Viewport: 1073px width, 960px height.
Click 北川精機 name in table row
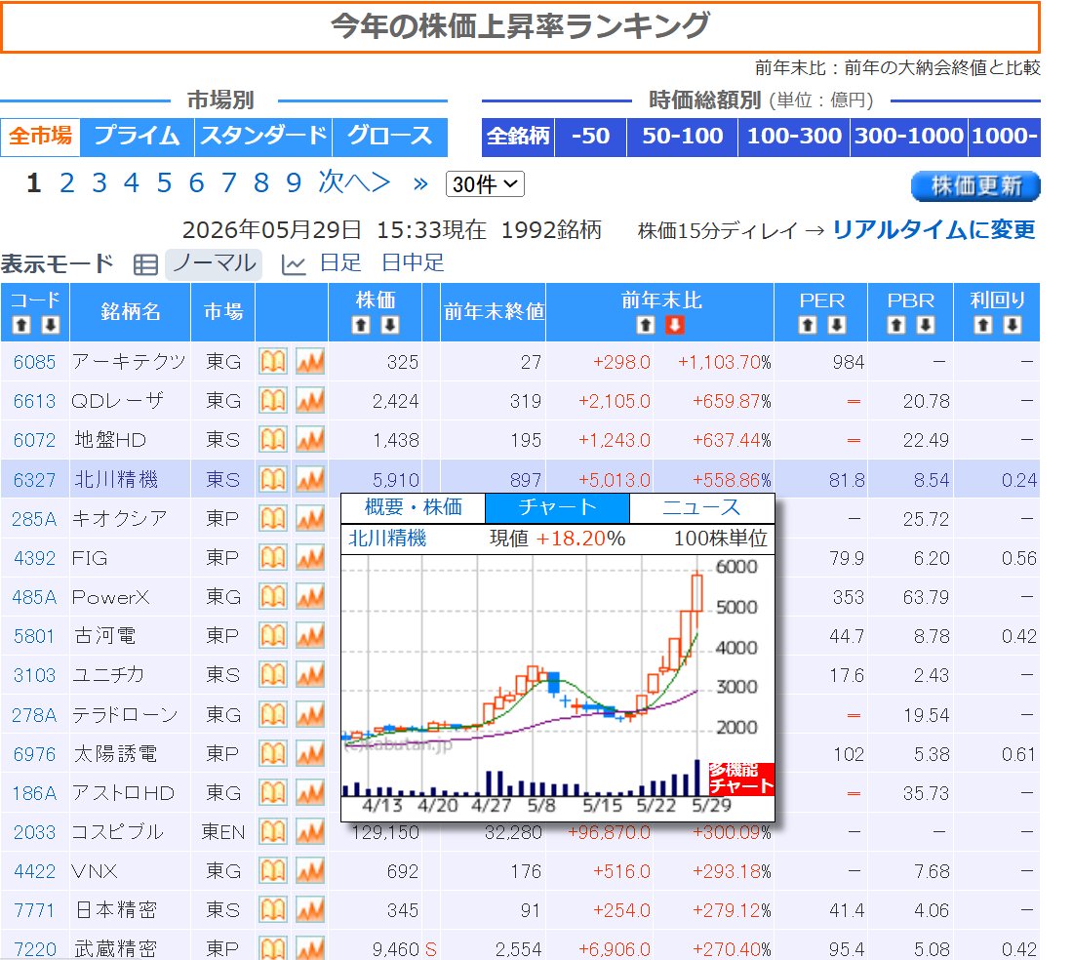[116, 480]
